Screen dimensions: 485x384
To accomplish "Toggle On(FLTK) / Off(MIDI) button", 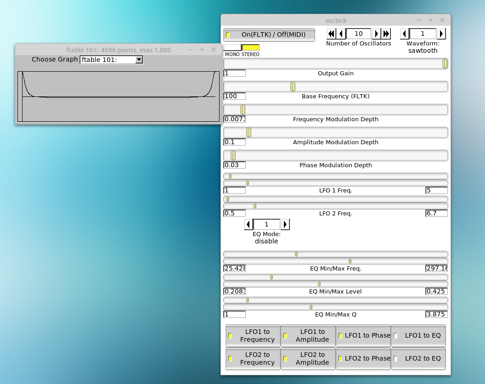I will 269,34.
